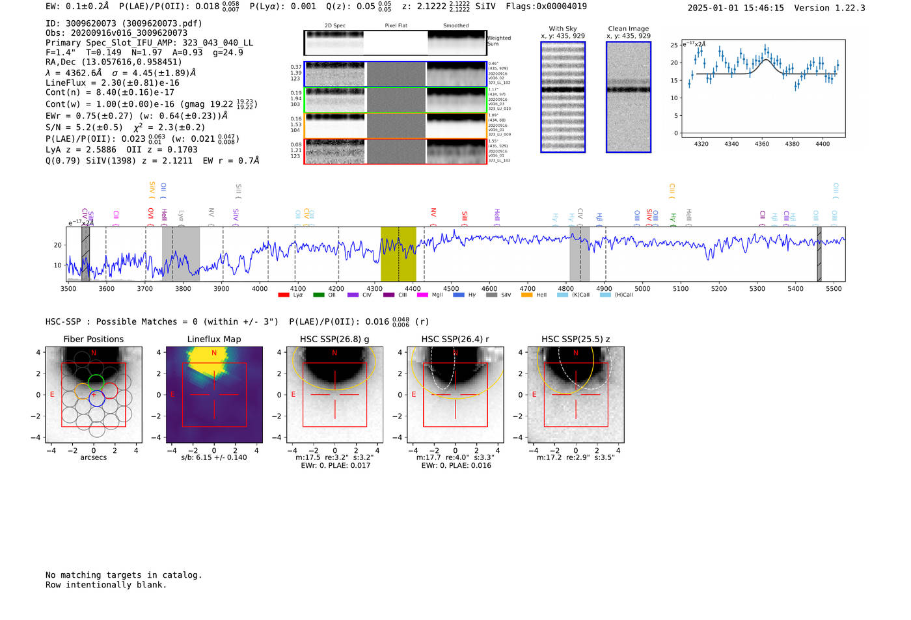Viewport: 911px width, 620px height.
Task: Select the blue-bordered 2D spectrum fiber row
Action: (x=395, y=74)
